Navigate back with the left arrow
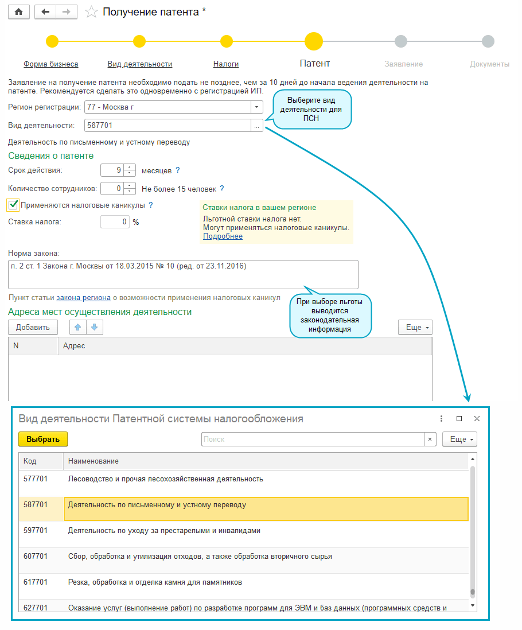Screen dimensions: 522x630 45,11
